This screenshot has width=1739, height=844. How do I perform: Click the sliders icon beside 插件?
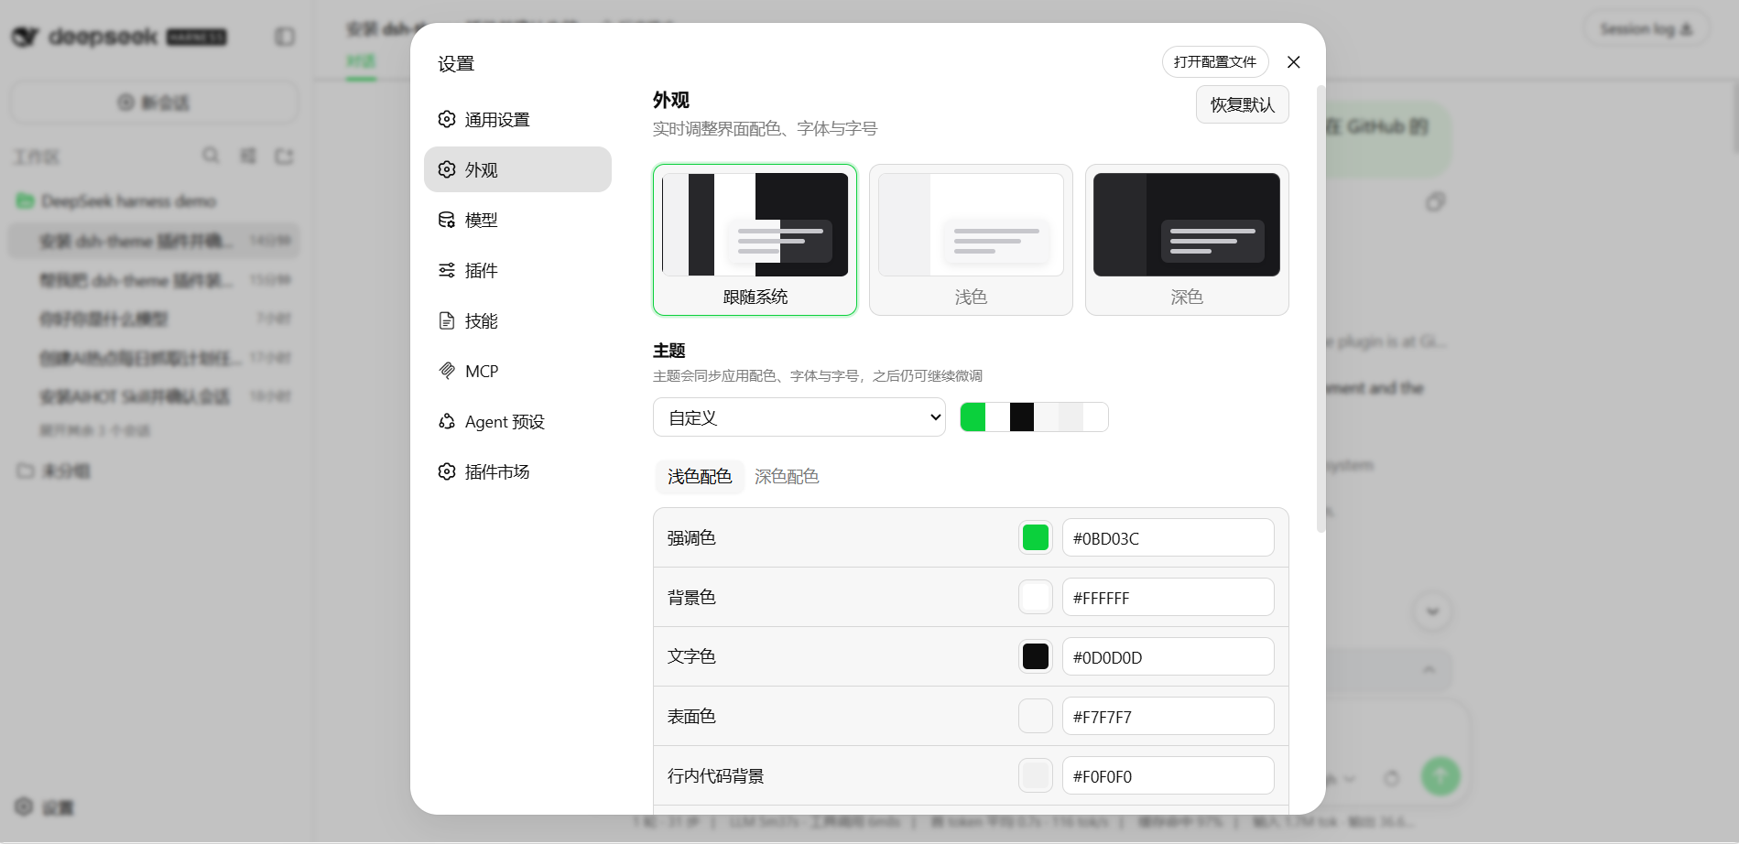(x=447, y=270)
